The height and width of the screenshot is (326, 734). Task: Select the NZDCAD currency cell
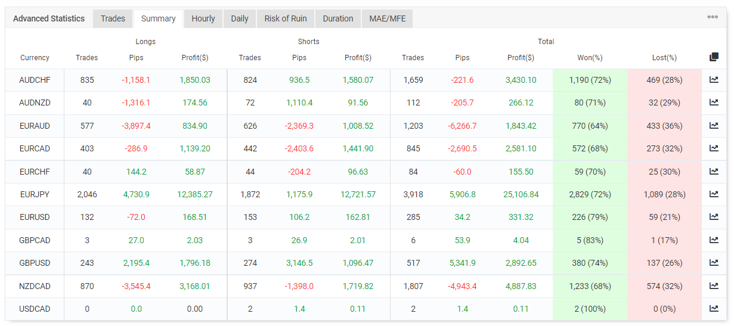pyautogui.click(x=35, y=286)
